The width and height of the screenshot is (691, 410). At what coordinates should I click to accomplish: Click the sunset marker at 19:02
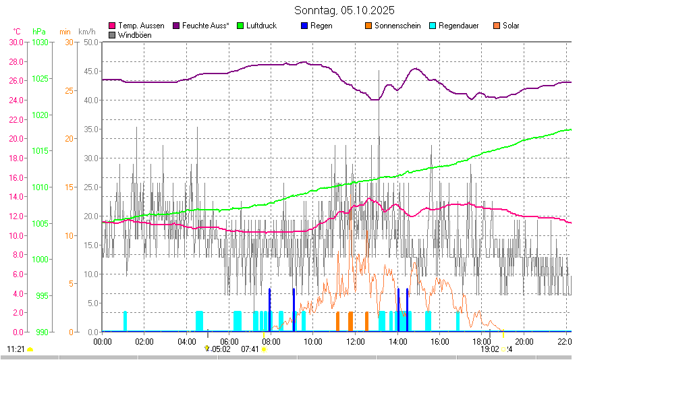point(503,349)
